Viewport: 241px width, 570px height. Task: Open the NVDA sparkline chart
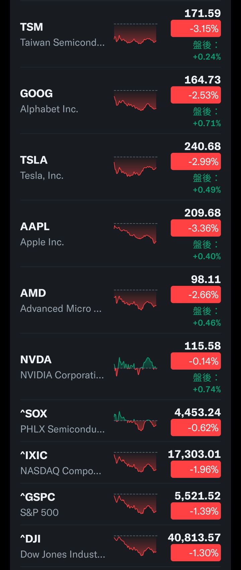(x=135, y=366)
